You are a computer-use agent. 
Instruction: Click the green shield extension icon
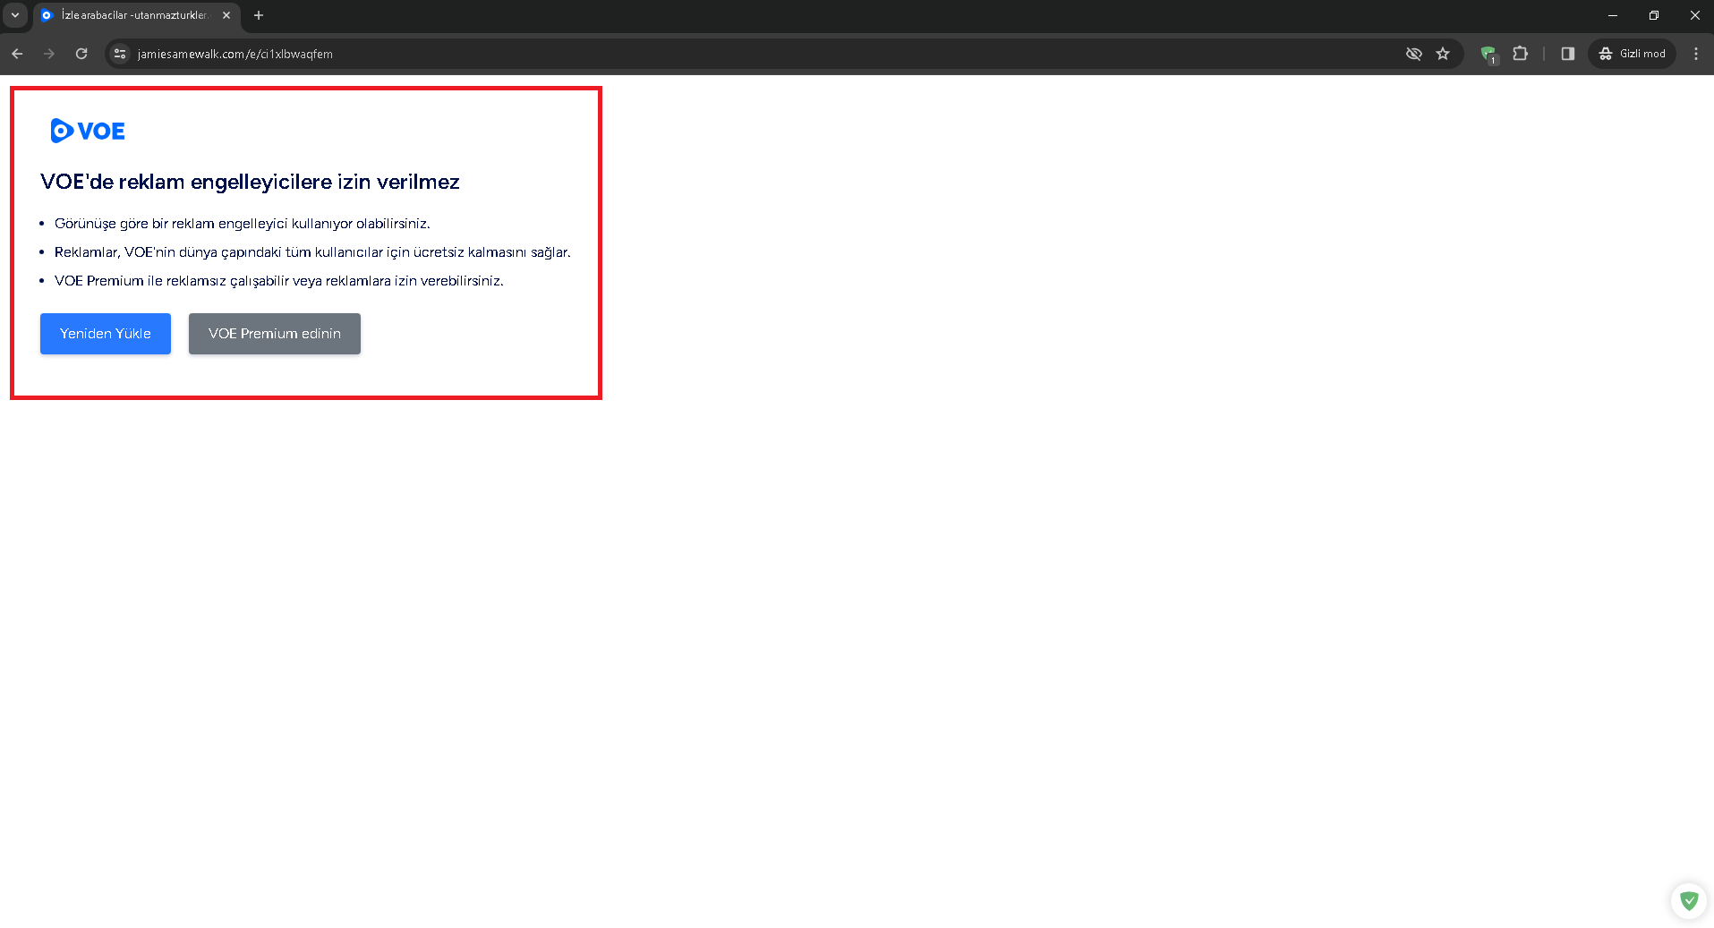[x=1488, y=54]
